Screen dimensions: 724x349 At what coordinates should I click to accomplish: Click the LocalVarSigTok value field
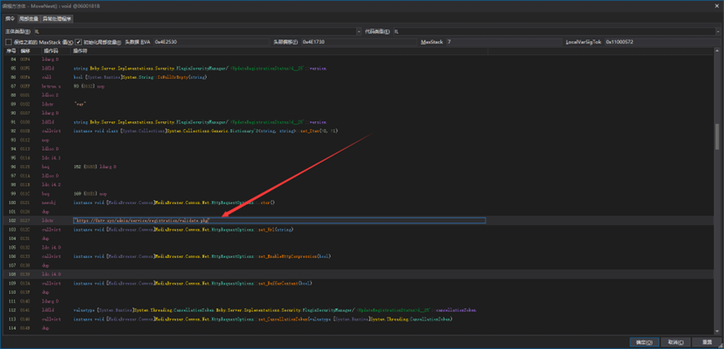coord(661,42)
